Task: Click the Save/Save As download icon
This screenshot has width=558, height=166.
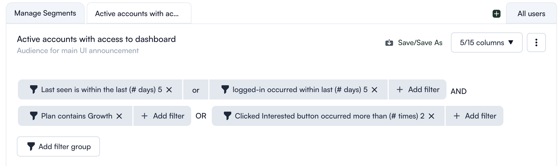Action: 389,43
